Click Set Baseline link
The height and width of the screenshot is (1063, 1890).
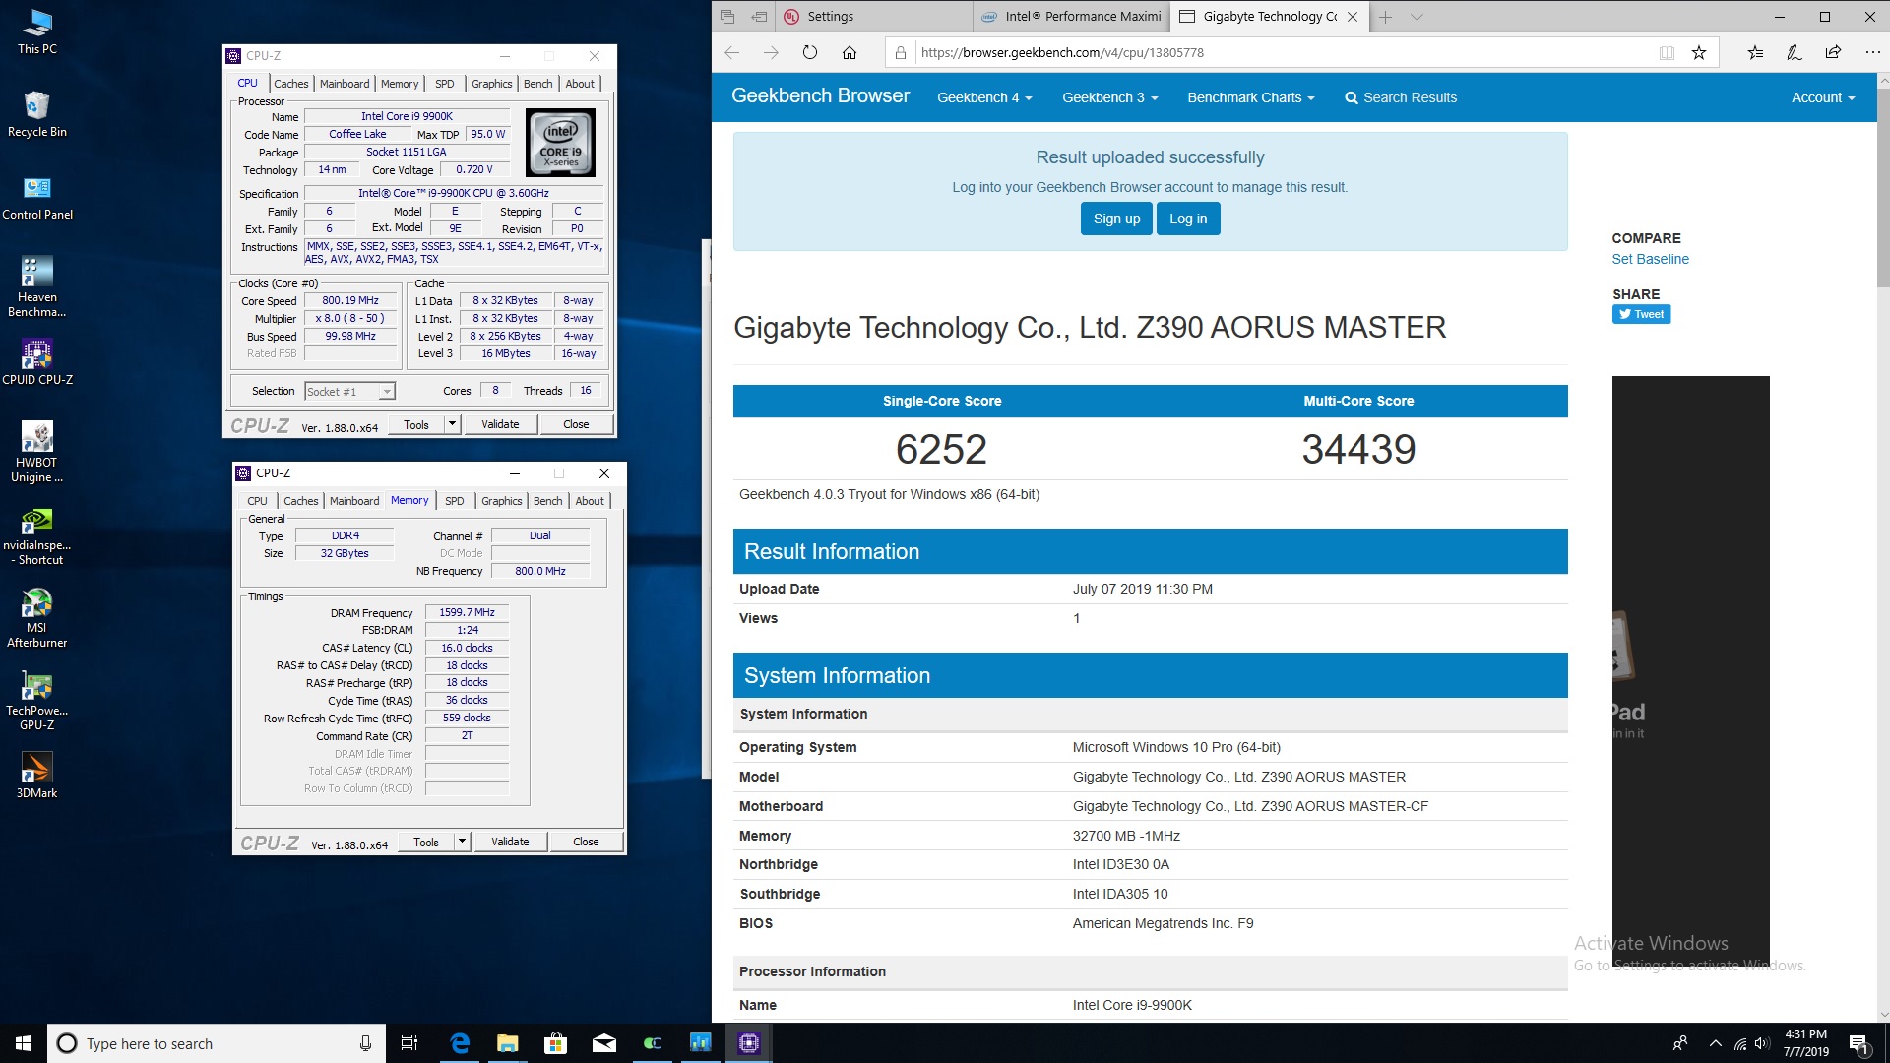(1650, 259)
